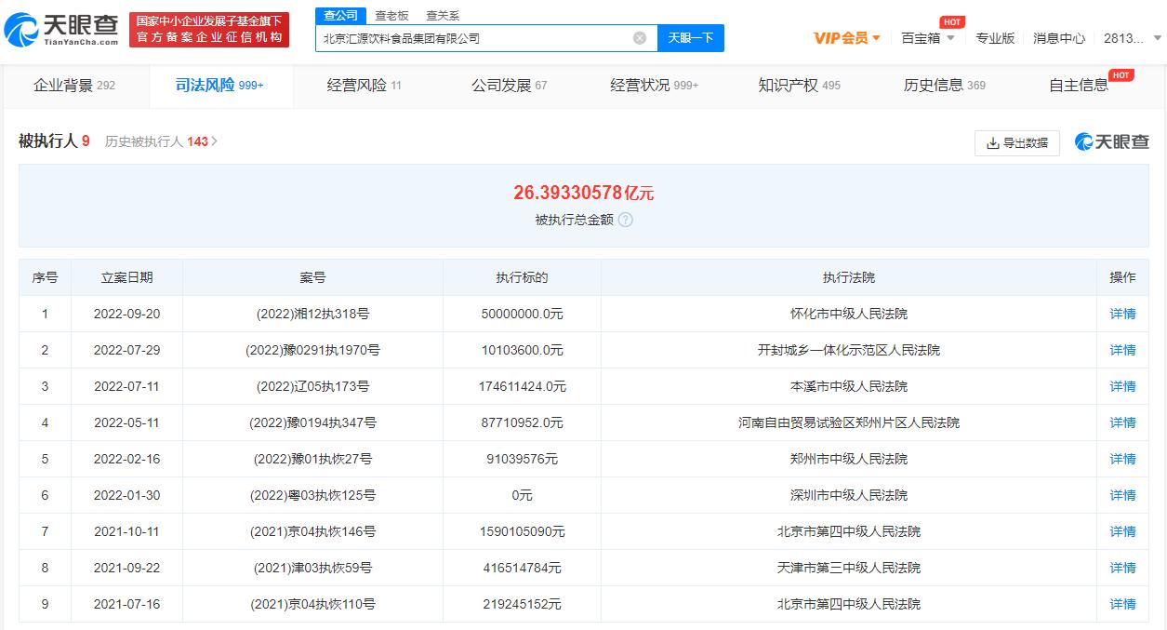The width and height of the screenshot is (1167, 630).
Task: Click the date 2022-02-16
Action: pyautogui.click(x=127, y=459)
